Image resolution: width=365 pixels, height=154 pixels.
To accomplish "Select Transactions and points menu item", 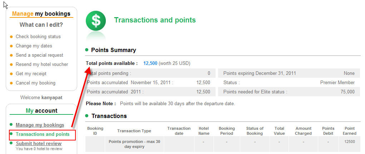I will tap(43, 134).
